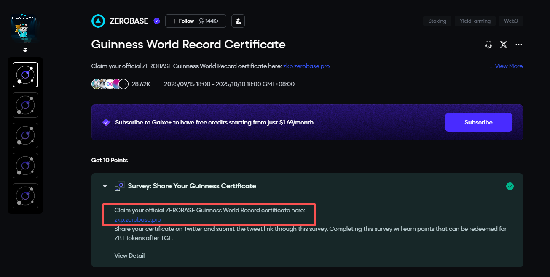Expand the double-chevron under campaign thumbnail
Screen dimensions: 550x277
pos(25,50)
